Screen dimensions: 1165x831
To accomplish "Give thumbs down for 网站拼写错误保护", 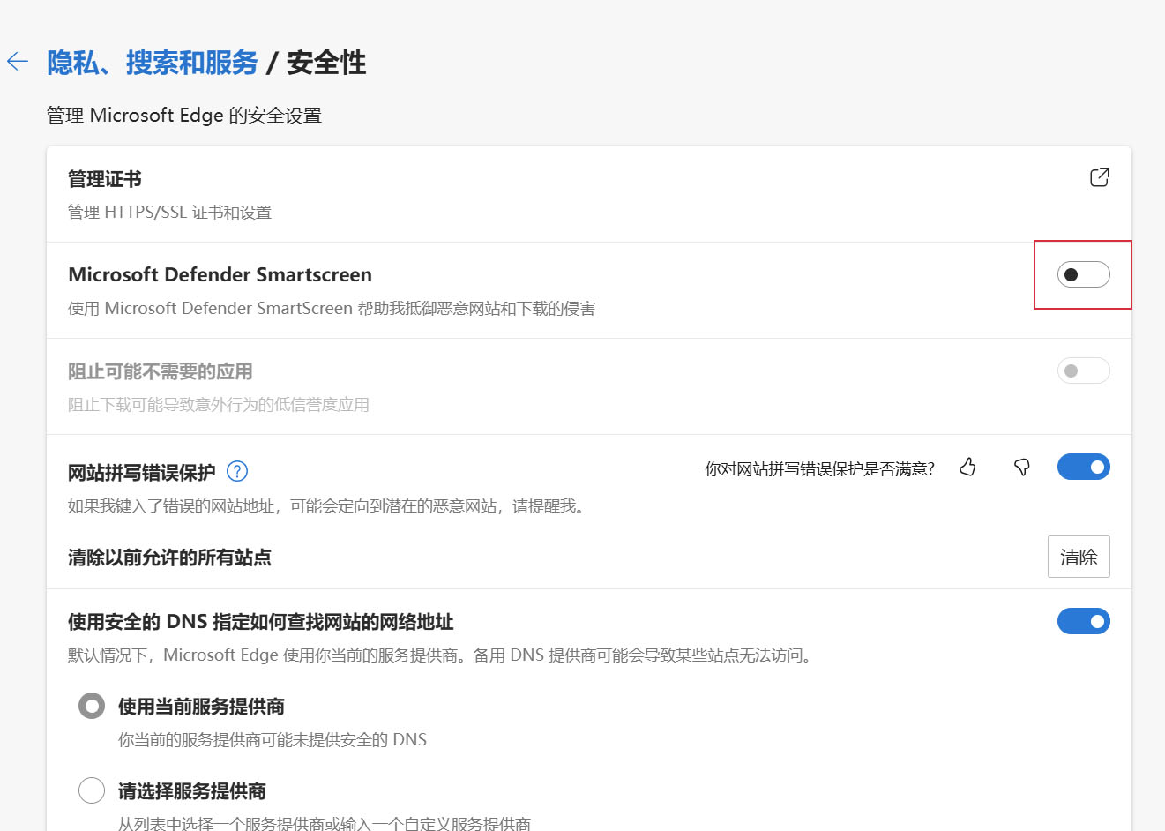I will click(1022, 468).
